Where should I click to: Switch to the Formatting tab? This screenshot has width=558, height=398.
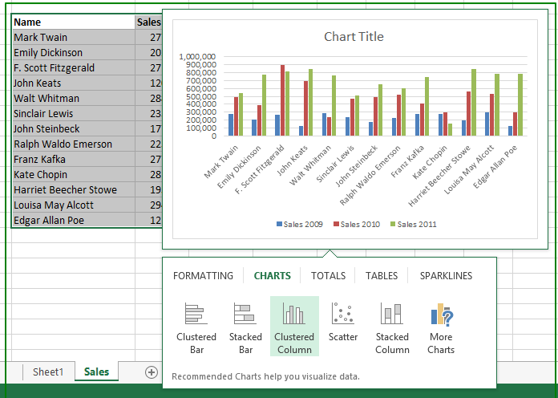(x=203, y=275)
